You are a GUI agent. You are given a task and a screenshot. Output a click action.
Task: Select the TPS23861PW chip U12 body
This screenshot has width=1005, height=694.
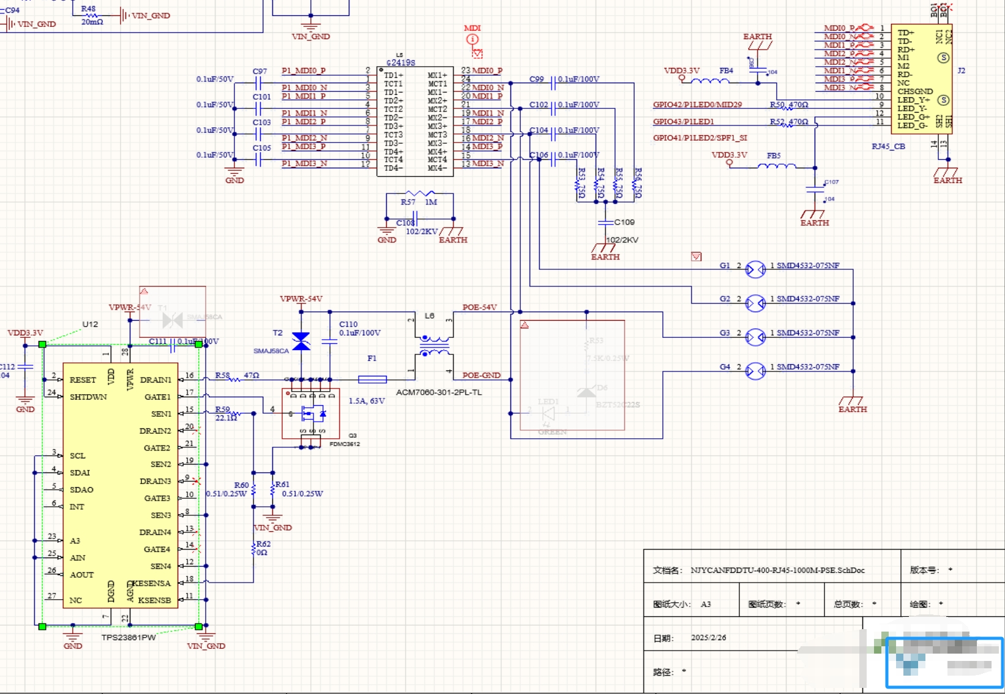point(121,485)
